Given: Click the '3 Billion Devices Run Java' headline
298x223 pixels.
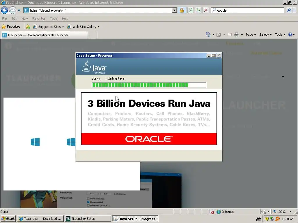Looking at the screenshot, I should tap(149, 104).
